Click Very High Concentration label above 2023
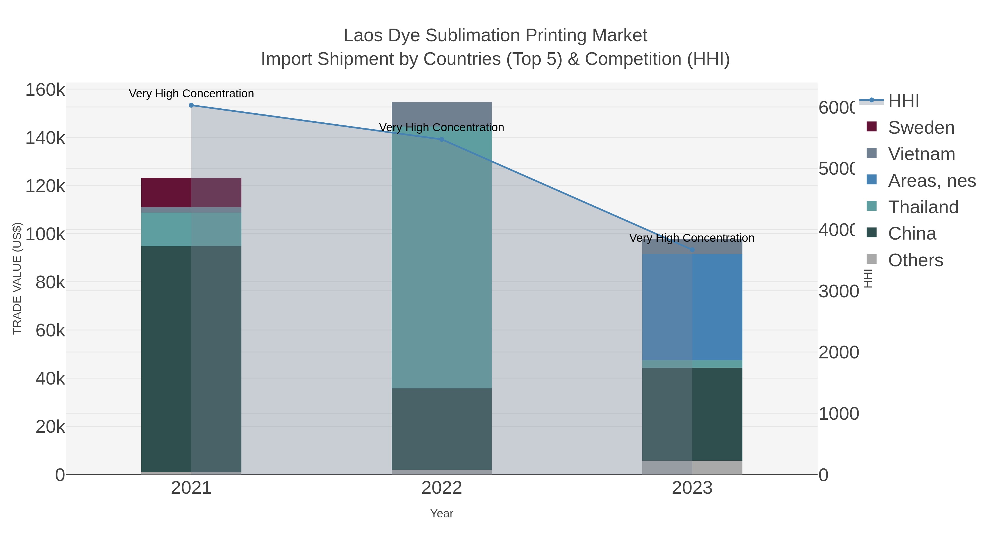Viewport: 991px width, 557px height. click(x=692, y=238)
